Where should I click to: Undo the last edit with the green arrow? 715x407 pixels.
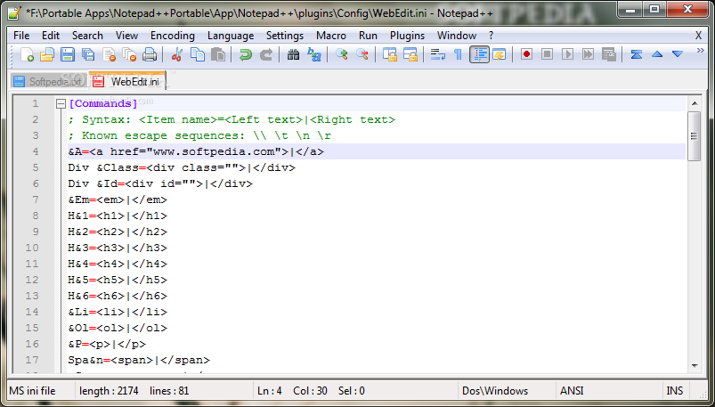point(246,54)
